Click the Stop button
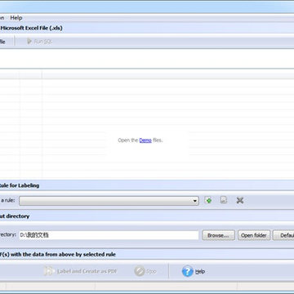 145,271
